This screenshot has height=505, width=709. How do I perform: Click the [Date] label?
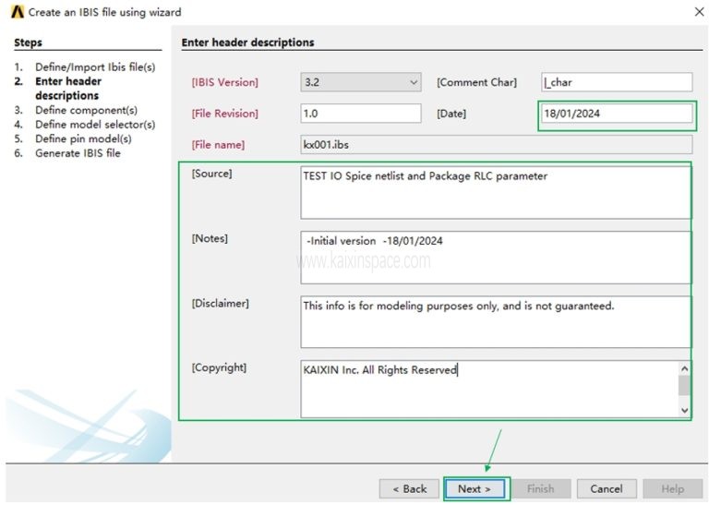click(451, 113)
